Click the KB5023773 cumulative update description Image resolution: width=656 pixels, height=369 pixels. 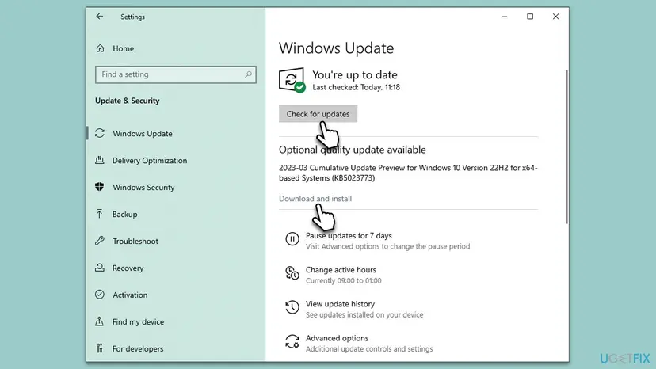[408, 173]
